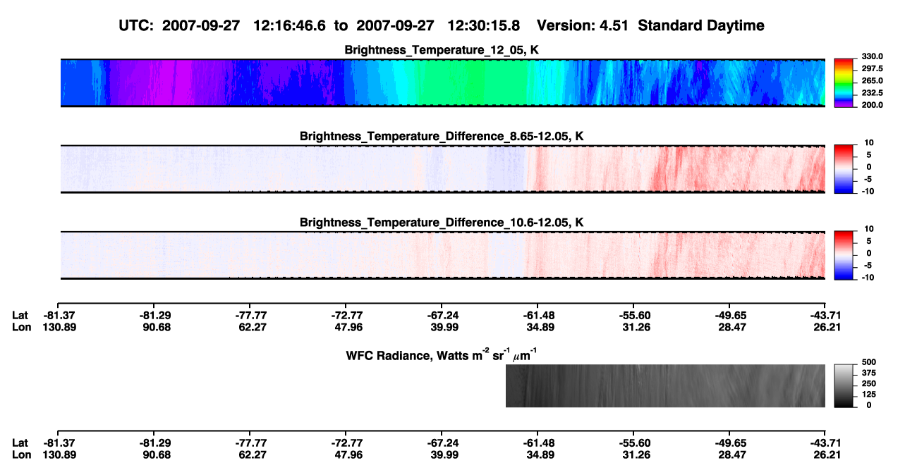Click the Lat label of the axis beneath the WFC panel
Image resolution: width=917 pixels, height=470 pixels.
click(x=20, y=443)
